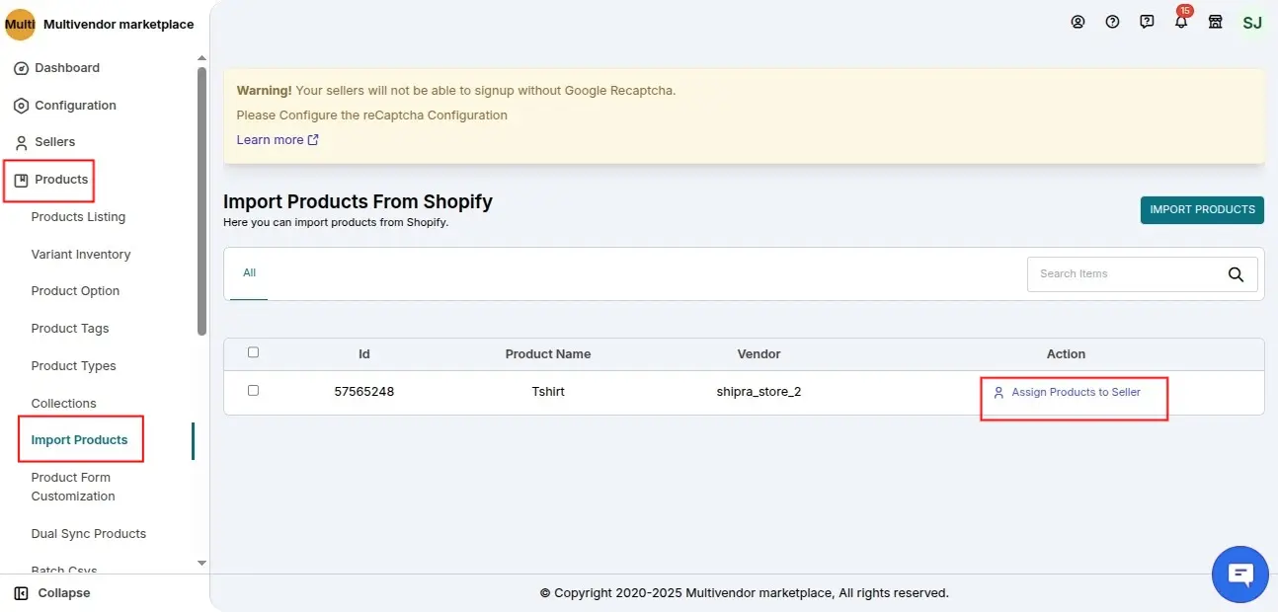Check the select-all checkbox in table header
The width and height of the screenshot is (1278, 612).
(x=253, y=351)
